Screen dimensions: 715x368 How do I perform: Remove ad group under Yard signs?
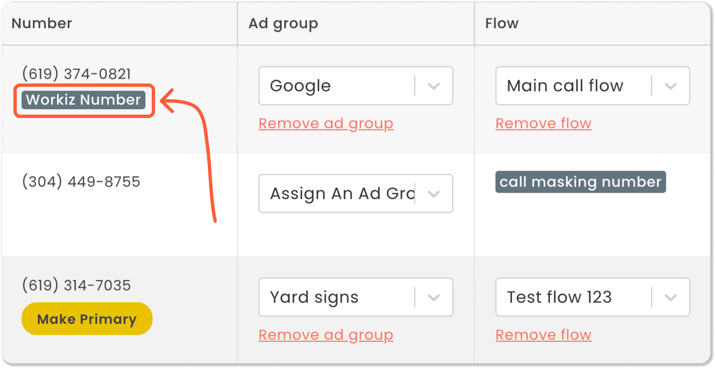coord(326,334)
